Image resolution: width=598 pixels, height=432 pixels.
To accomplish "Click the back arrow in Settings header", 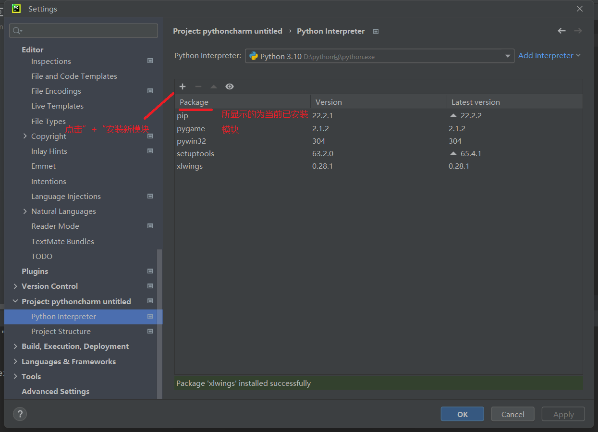I will click(561, 31).
